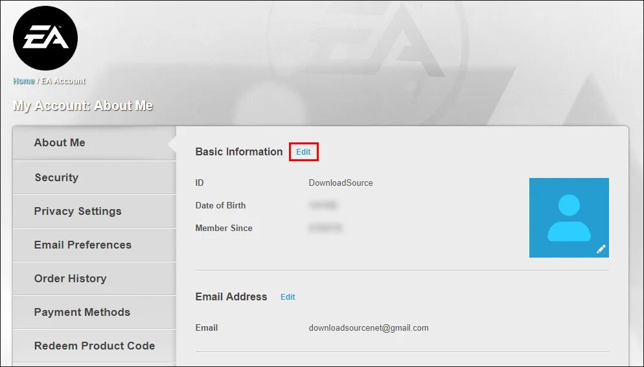
Task: Edit Basic Information
Action: point(303,152)
